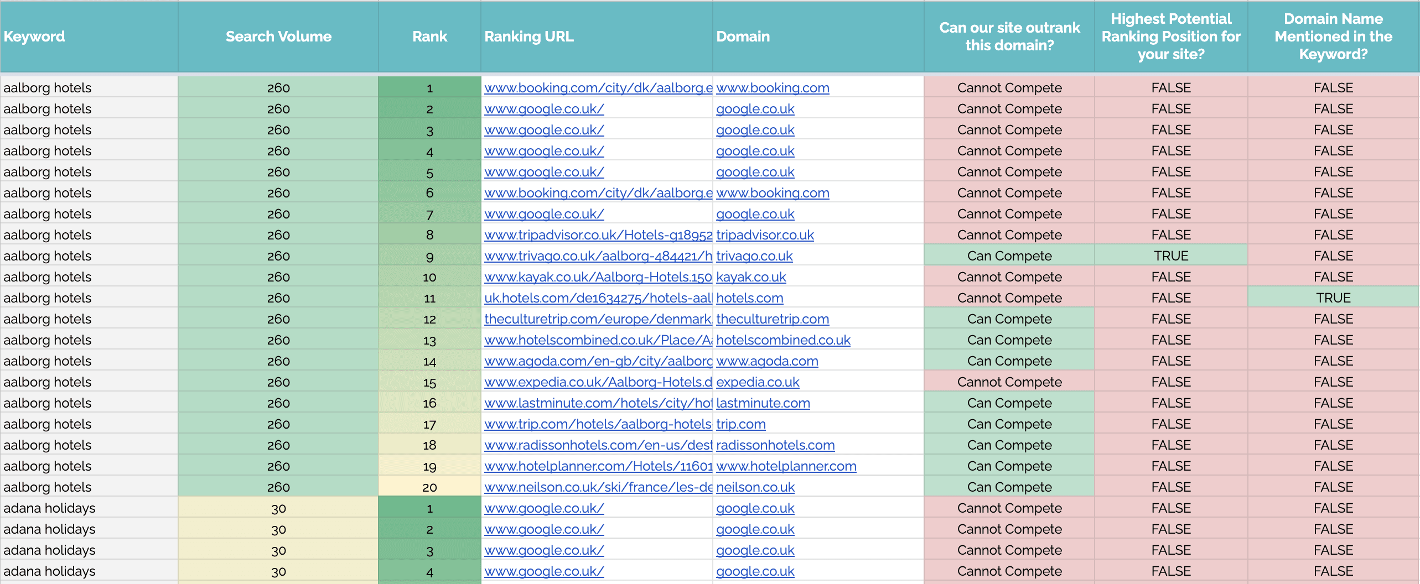Viewport: 1420px width, 584px height.
Task: Click the rank 20 cell for aalborg hotels
Action: coord(429,487)
